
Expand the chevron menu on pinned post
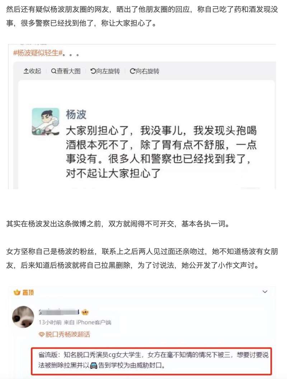265,292
